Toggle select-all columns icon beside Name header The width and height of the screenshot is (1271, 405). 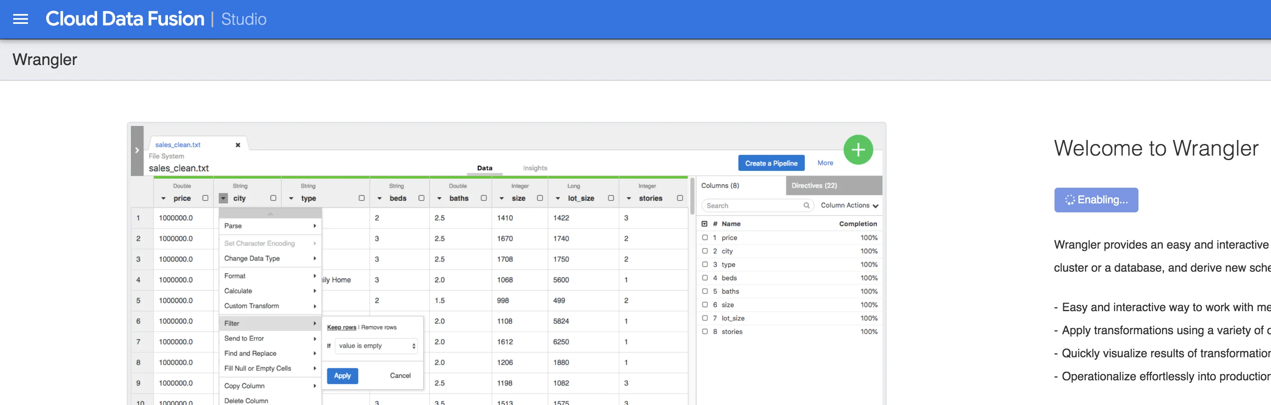(705, 224)
